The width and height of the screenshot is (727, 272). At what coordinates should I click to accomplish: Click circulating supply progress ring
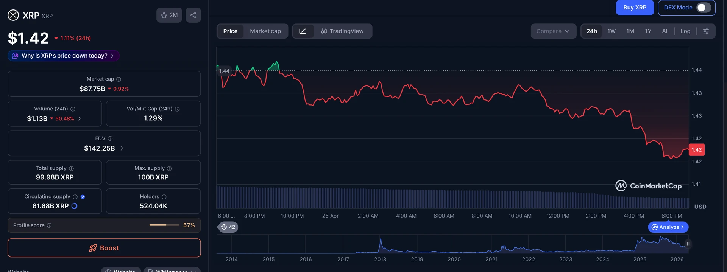coord(75,206)
